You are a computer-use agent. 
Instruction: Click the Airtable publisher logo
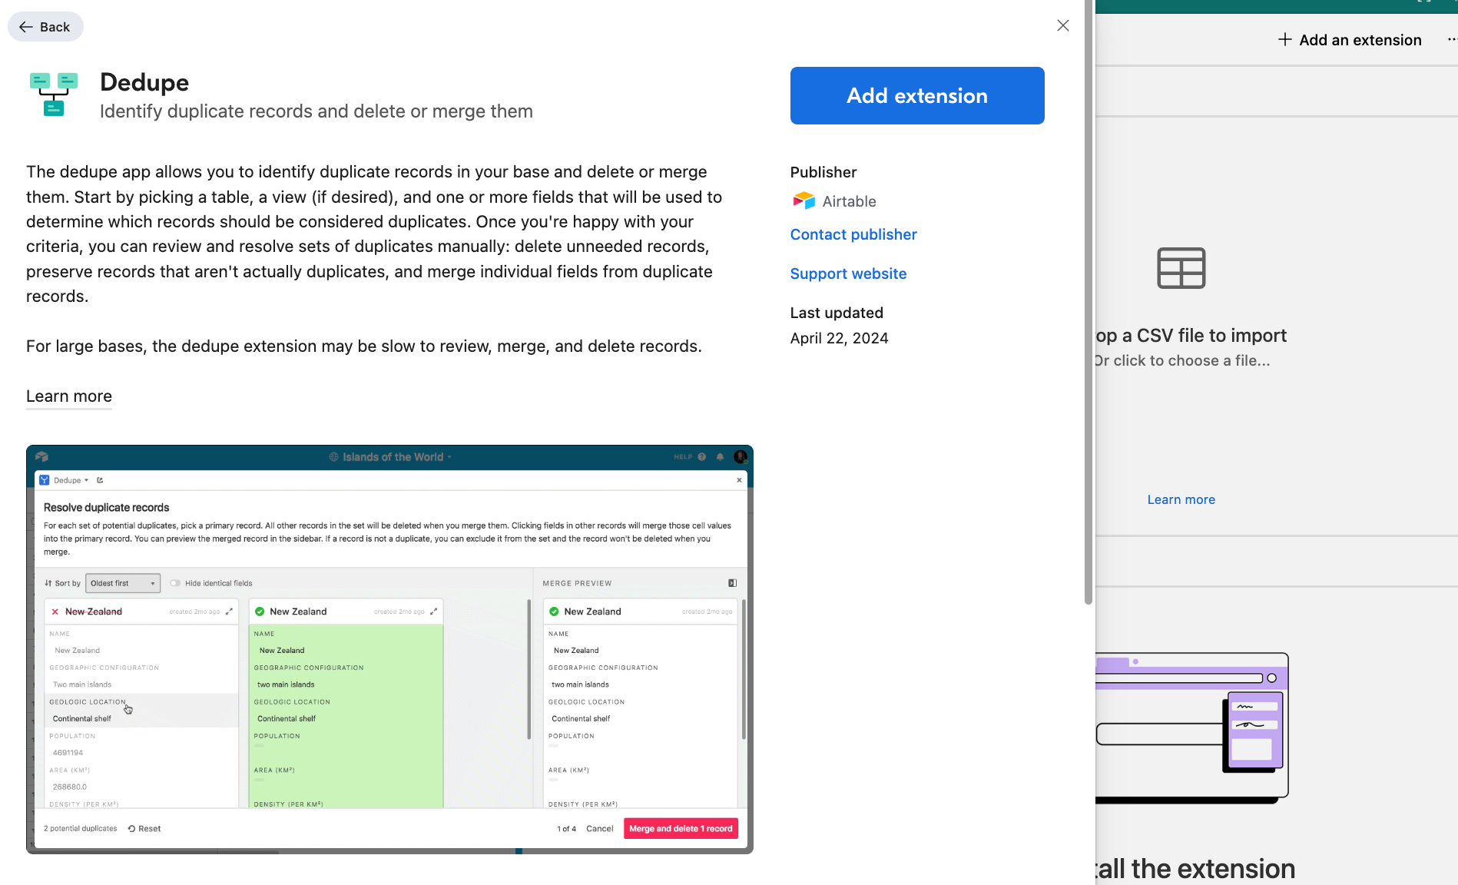[x=804, y=201]
